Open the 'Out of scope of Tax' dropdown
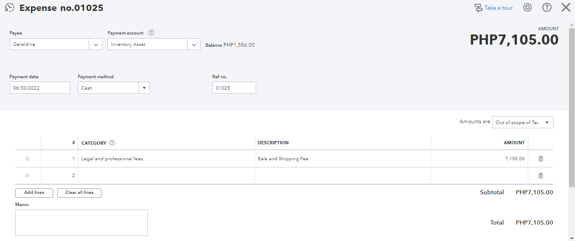Viewport: 575px width, 241px height. coord(522,122)
